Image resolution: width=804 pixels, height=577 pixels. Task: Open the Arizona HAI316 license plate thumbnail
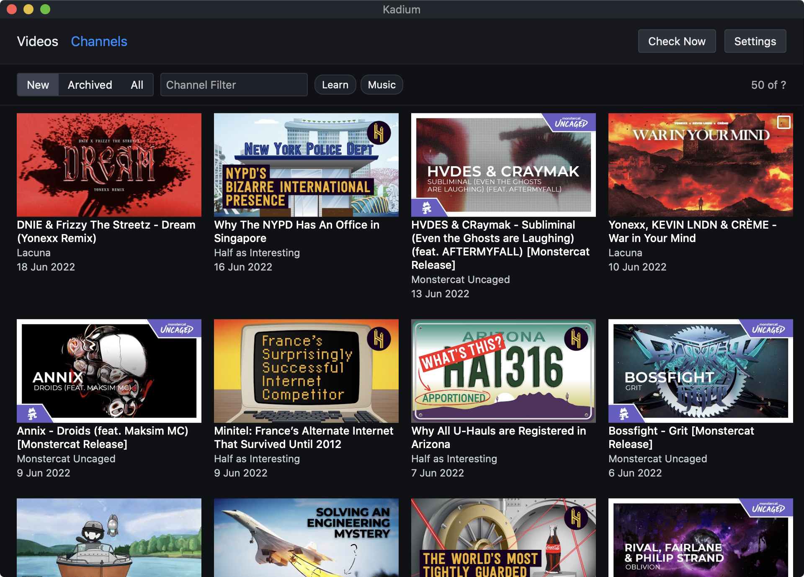click(x=503, y=371)
